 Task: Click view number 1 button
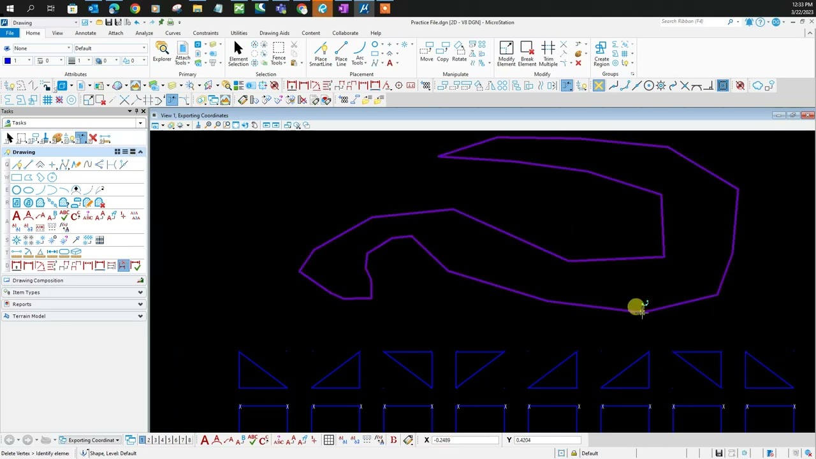(142, 440)
